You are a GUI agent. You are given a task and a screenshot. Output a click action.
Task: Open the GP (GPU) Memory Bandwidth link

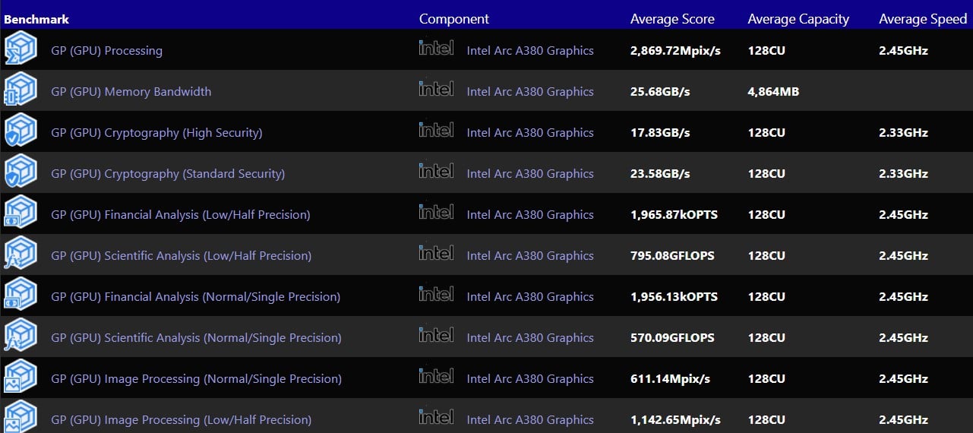pos(131,92)
